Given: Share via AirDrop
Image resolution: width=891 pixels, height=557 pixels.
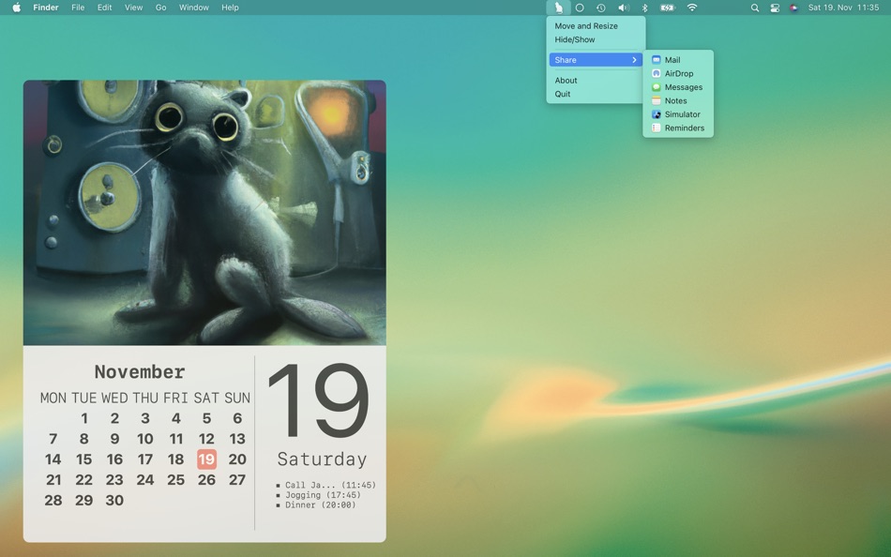Looking at the screenshot, I should click(678, 73).
